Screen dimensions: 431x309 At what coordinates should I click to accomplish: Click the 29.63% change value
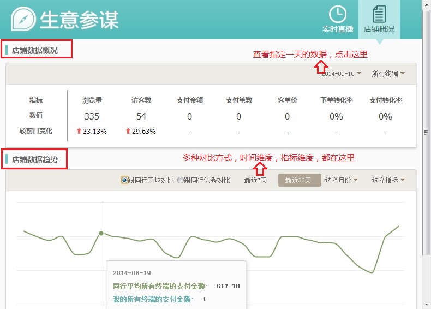[x=144, y=131]
